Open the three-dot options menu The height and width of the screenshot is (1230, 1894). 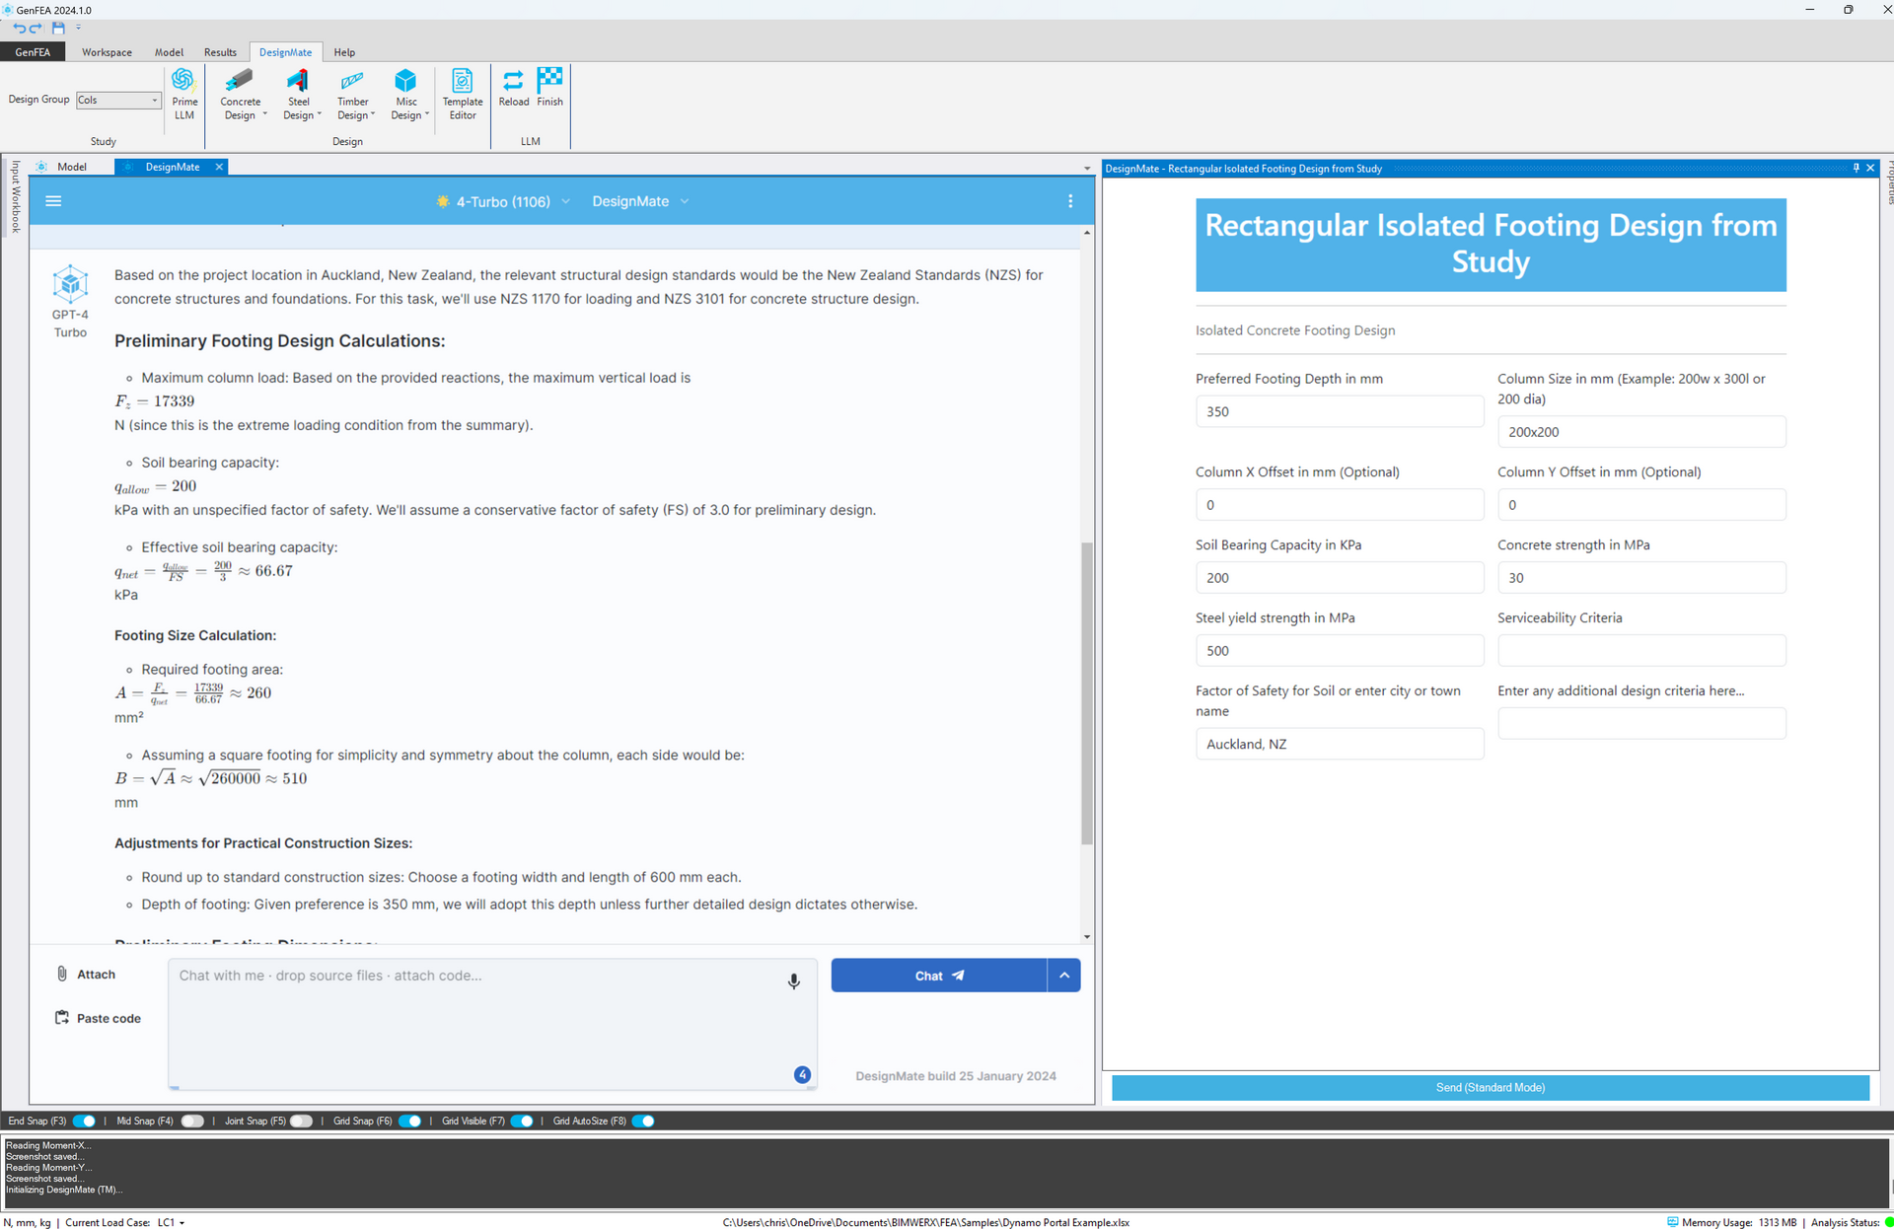pyautogui.click(x=1070, y=201)
